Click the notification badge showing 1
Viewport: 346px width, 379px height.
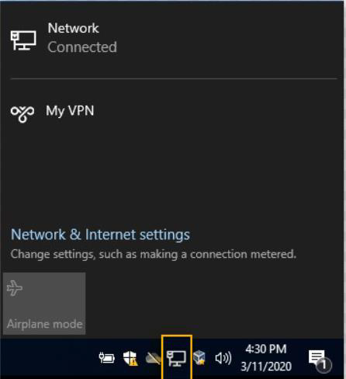pos(324,365)
